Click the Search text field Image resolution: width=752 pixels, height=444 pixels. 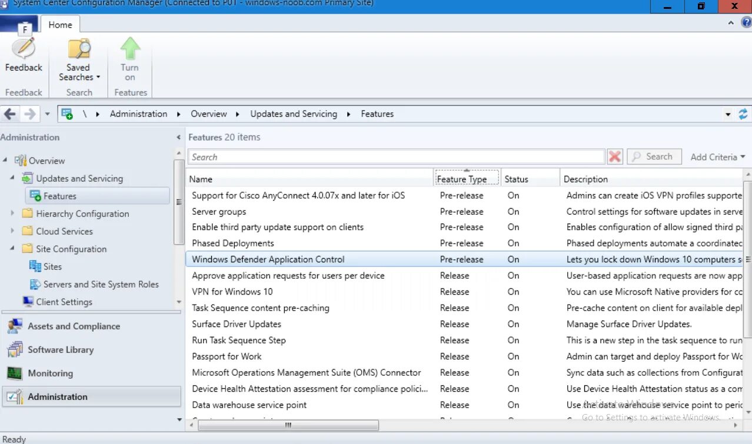[x=396, y=157]
